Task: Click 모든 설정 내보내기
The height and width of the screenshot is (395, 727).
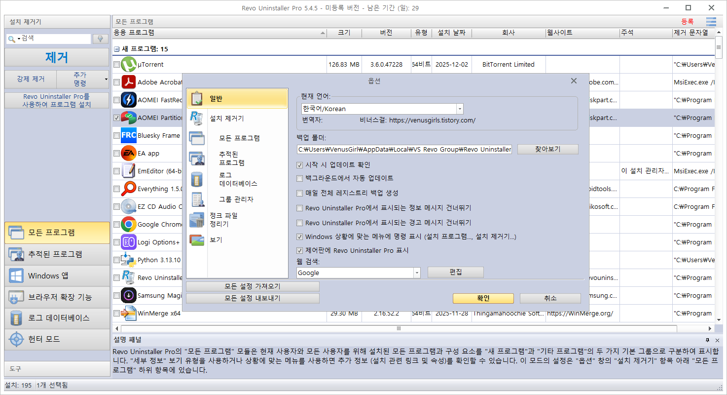Action: (x=253, y=298)
